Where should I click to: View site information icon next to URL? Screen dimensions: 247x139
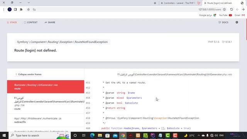(224, 9)
